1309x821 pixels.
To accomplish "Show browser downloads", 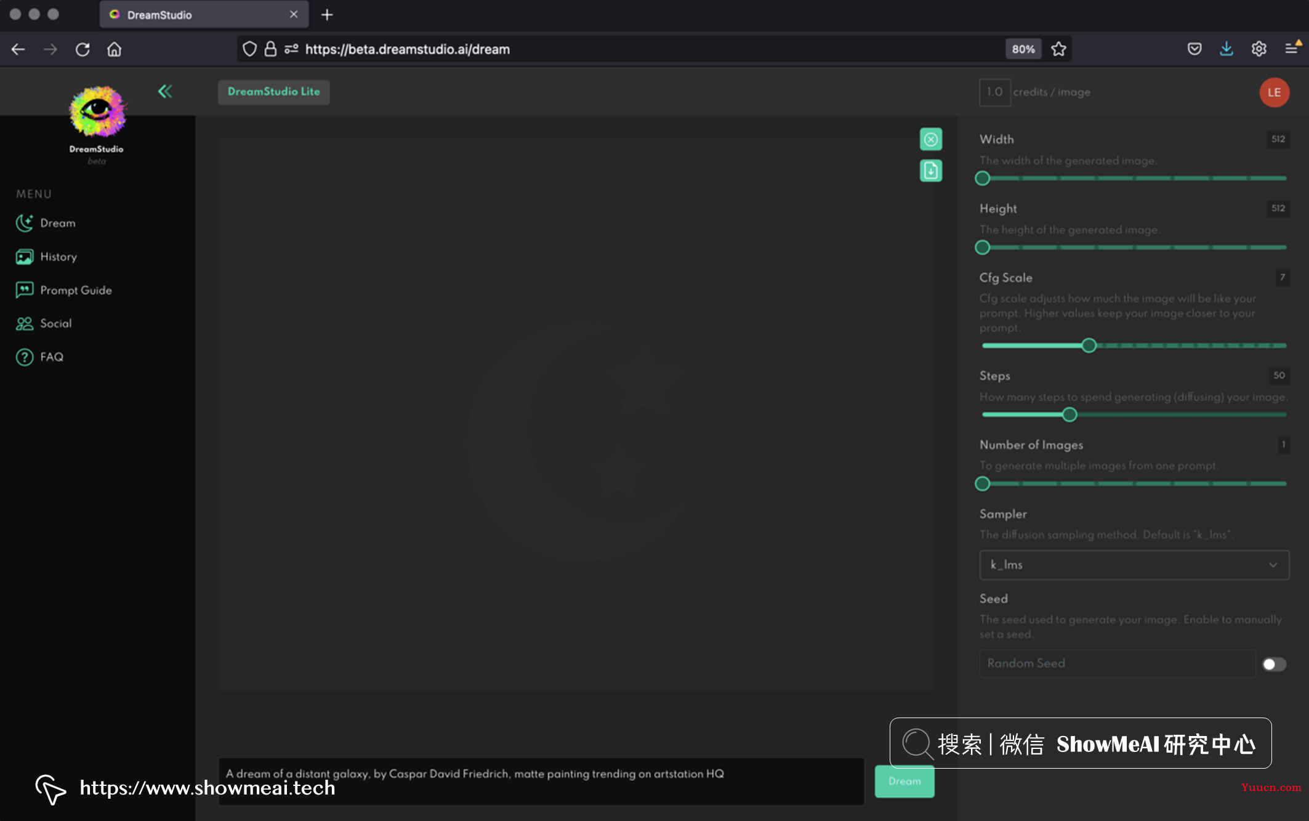I will tap(1226, 49).
